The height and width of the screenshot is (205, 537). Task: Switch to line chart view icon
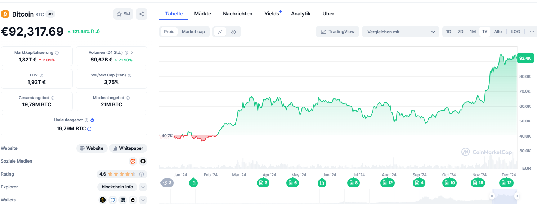pyautogui.click(x=220, y=32)
